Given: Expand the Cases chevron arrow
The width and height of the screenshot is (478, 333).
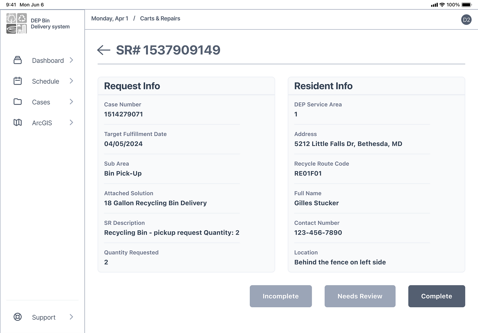Looking at the screenshot, I should [x=71, y=102].
